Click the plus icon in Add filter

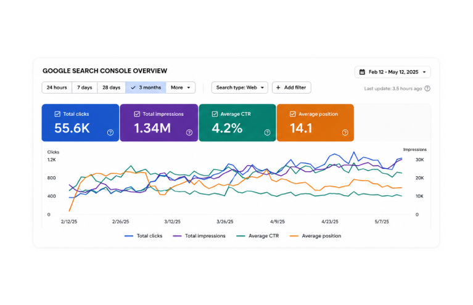(x=278, y=87)
